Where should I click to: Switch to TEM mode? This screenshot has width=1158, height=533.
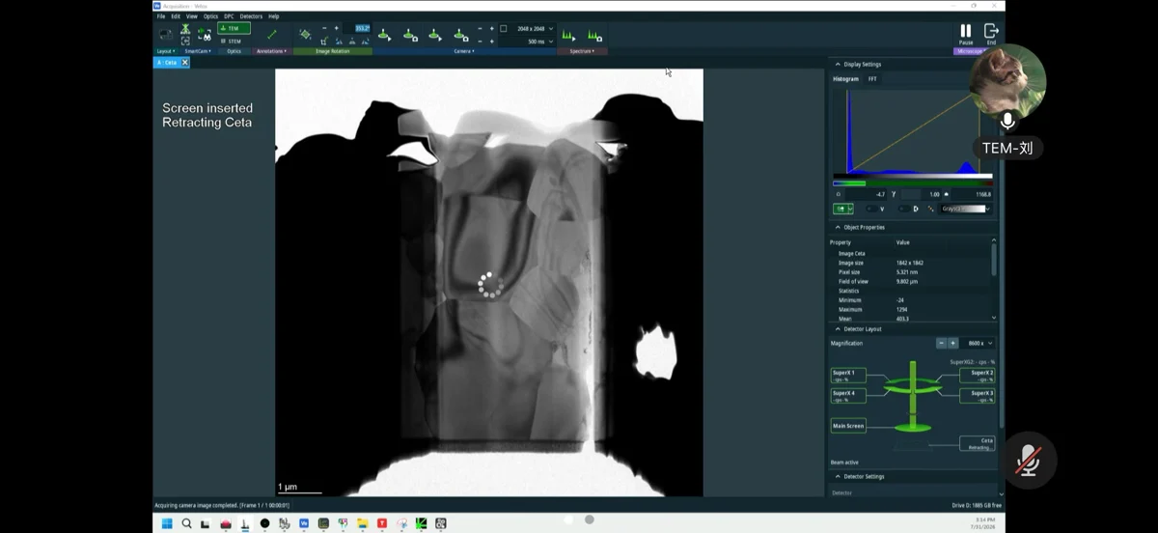(234, 28)
